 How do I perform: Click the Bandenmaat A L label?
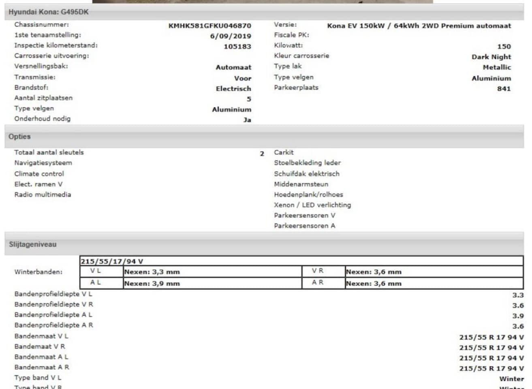(41, 357)
